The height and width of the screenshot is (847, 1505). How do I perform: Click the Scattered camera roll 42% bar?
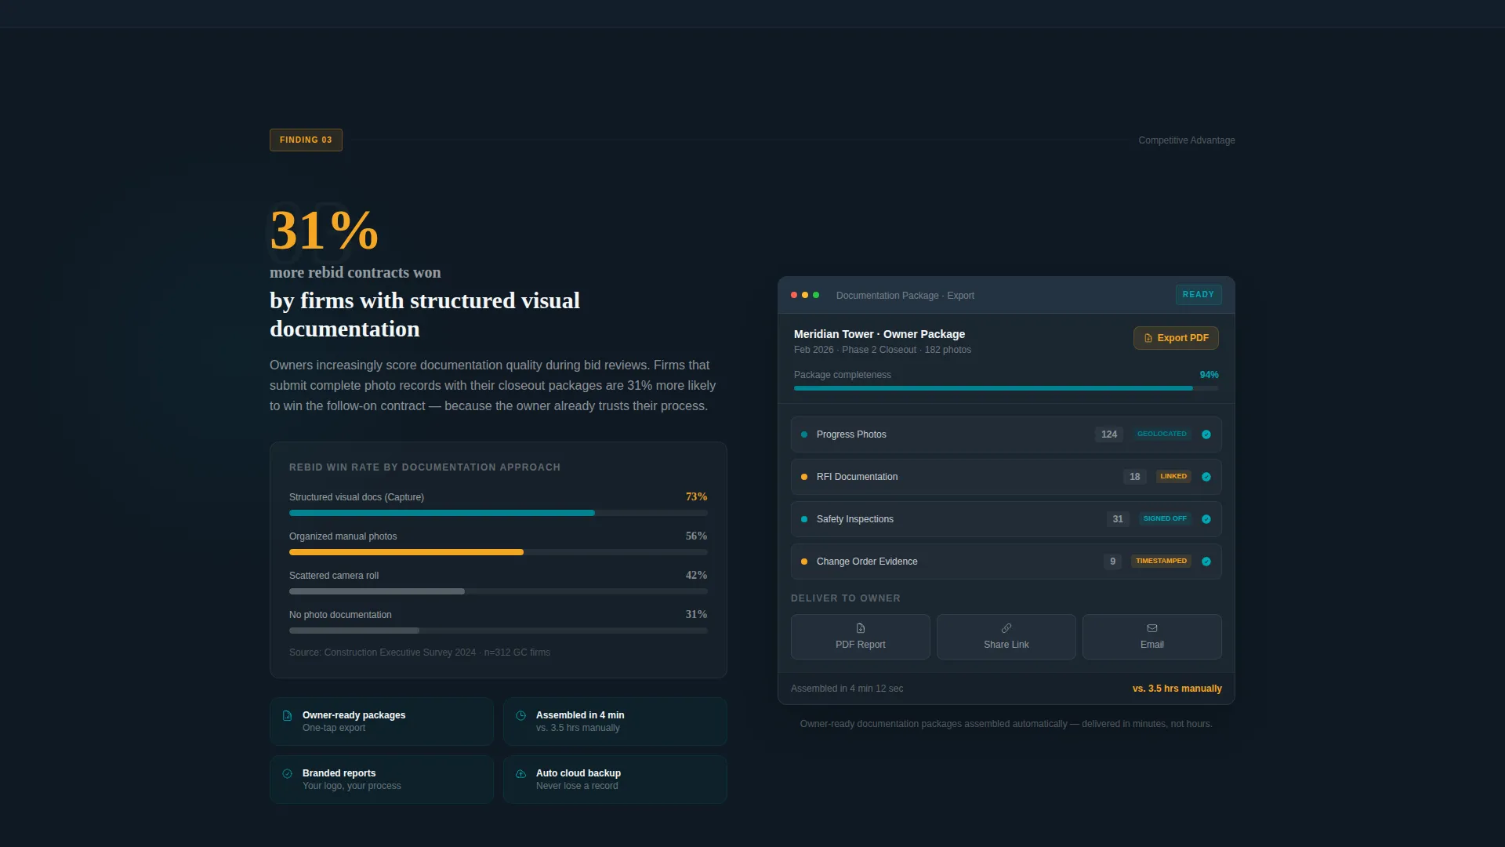tap(498, 591)
